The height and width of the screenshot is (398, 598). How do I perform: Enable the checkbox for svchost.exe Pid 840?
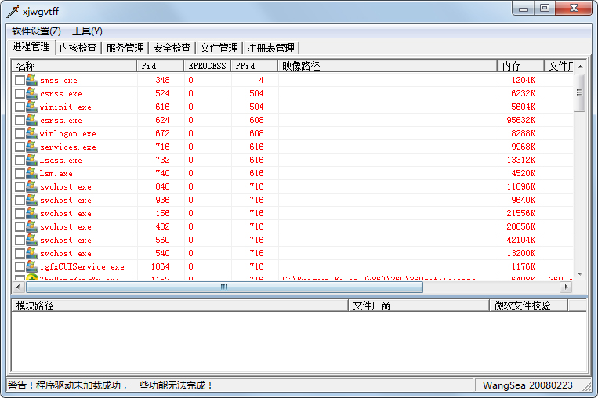pyautogui.click(x=20, y=187)
